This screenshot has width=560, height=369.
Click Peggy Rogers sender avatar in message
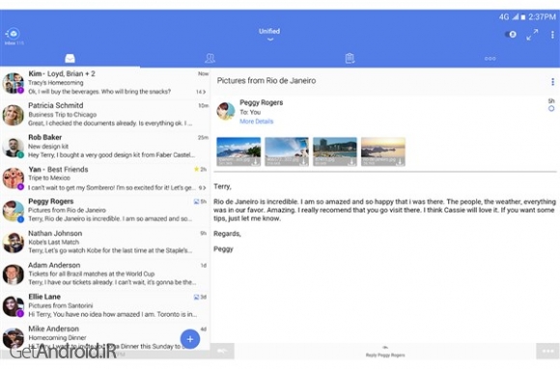226,111
